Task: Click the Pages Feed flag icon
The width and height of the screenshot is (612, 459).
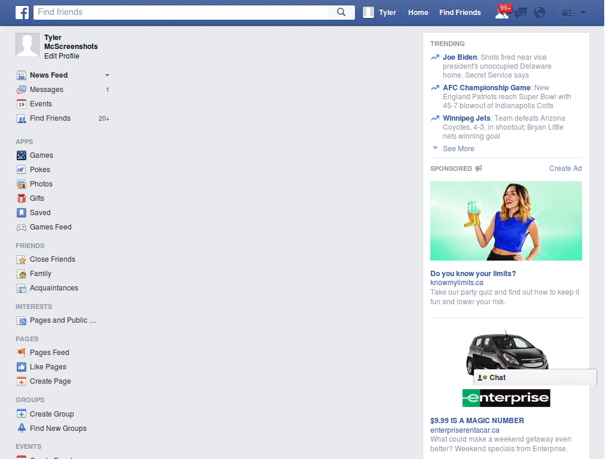Action: [x=22, y=353]
